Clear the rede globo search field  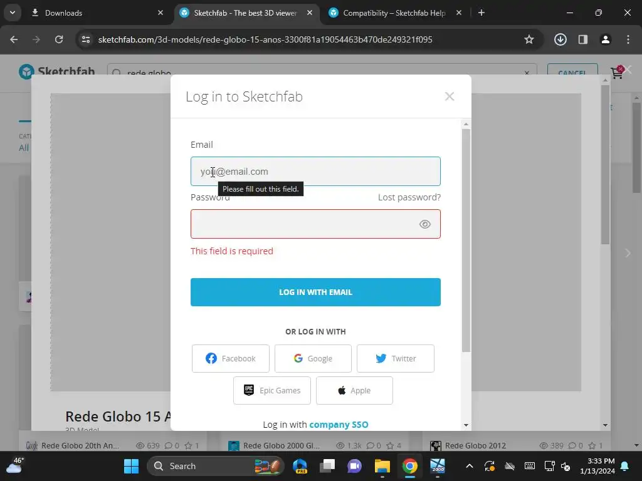pyautogui.click(x=527, y=73)
